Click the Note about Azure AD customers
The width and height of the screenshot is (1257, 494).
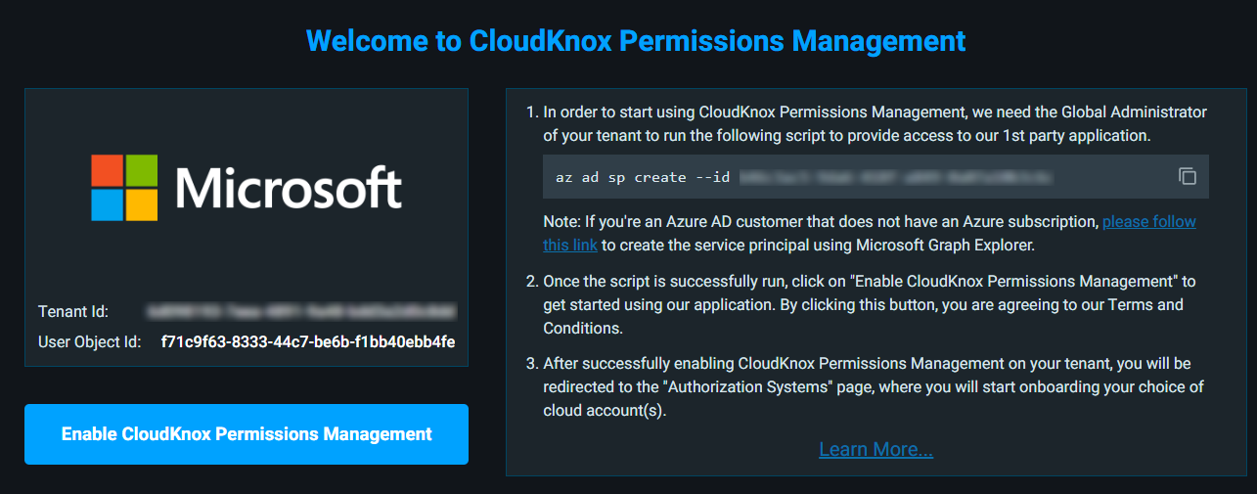822,222
